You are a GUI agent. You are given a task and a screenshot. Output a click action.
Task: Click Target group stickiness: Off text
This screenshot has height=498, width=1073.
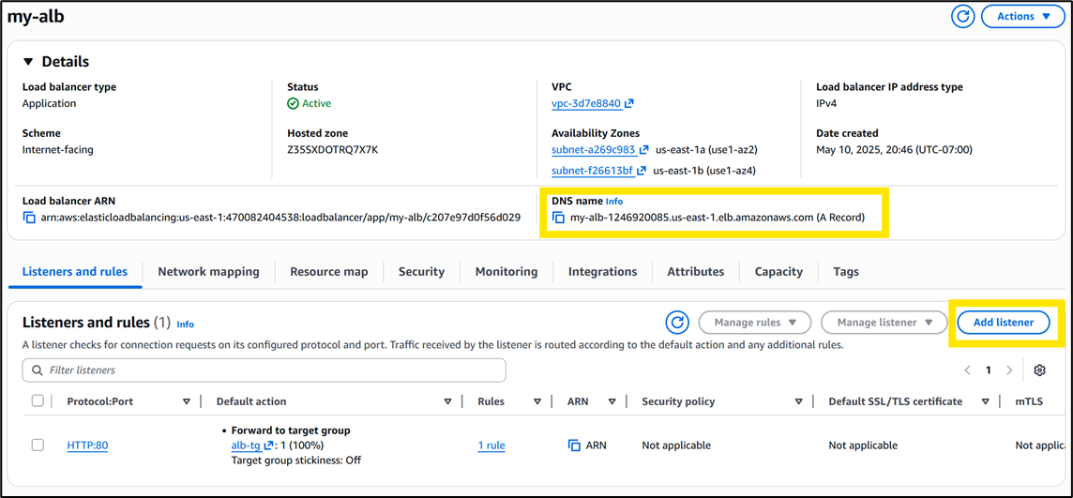(296, 460)
